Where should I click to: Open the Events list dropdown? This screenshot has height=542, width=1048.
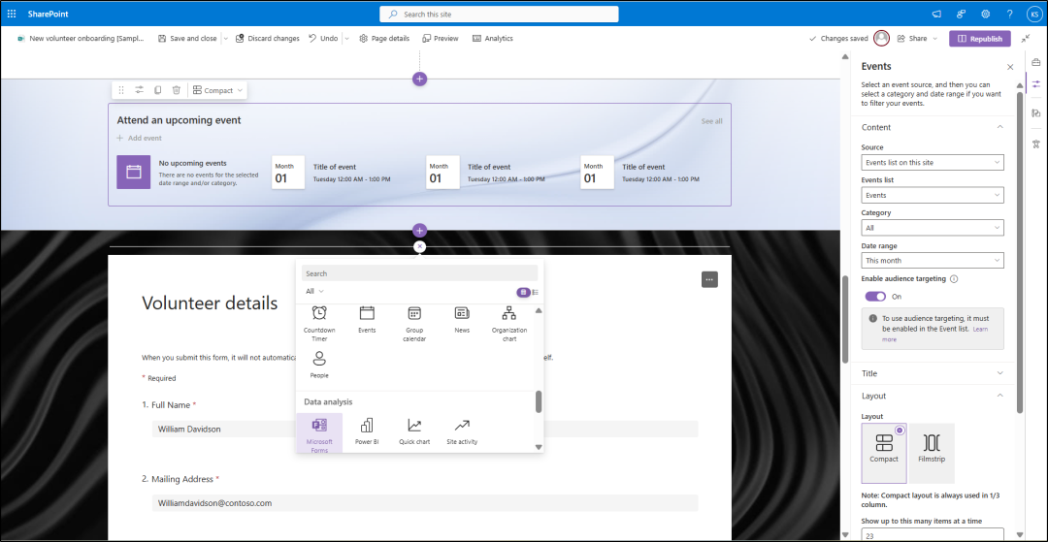[933, 195]
